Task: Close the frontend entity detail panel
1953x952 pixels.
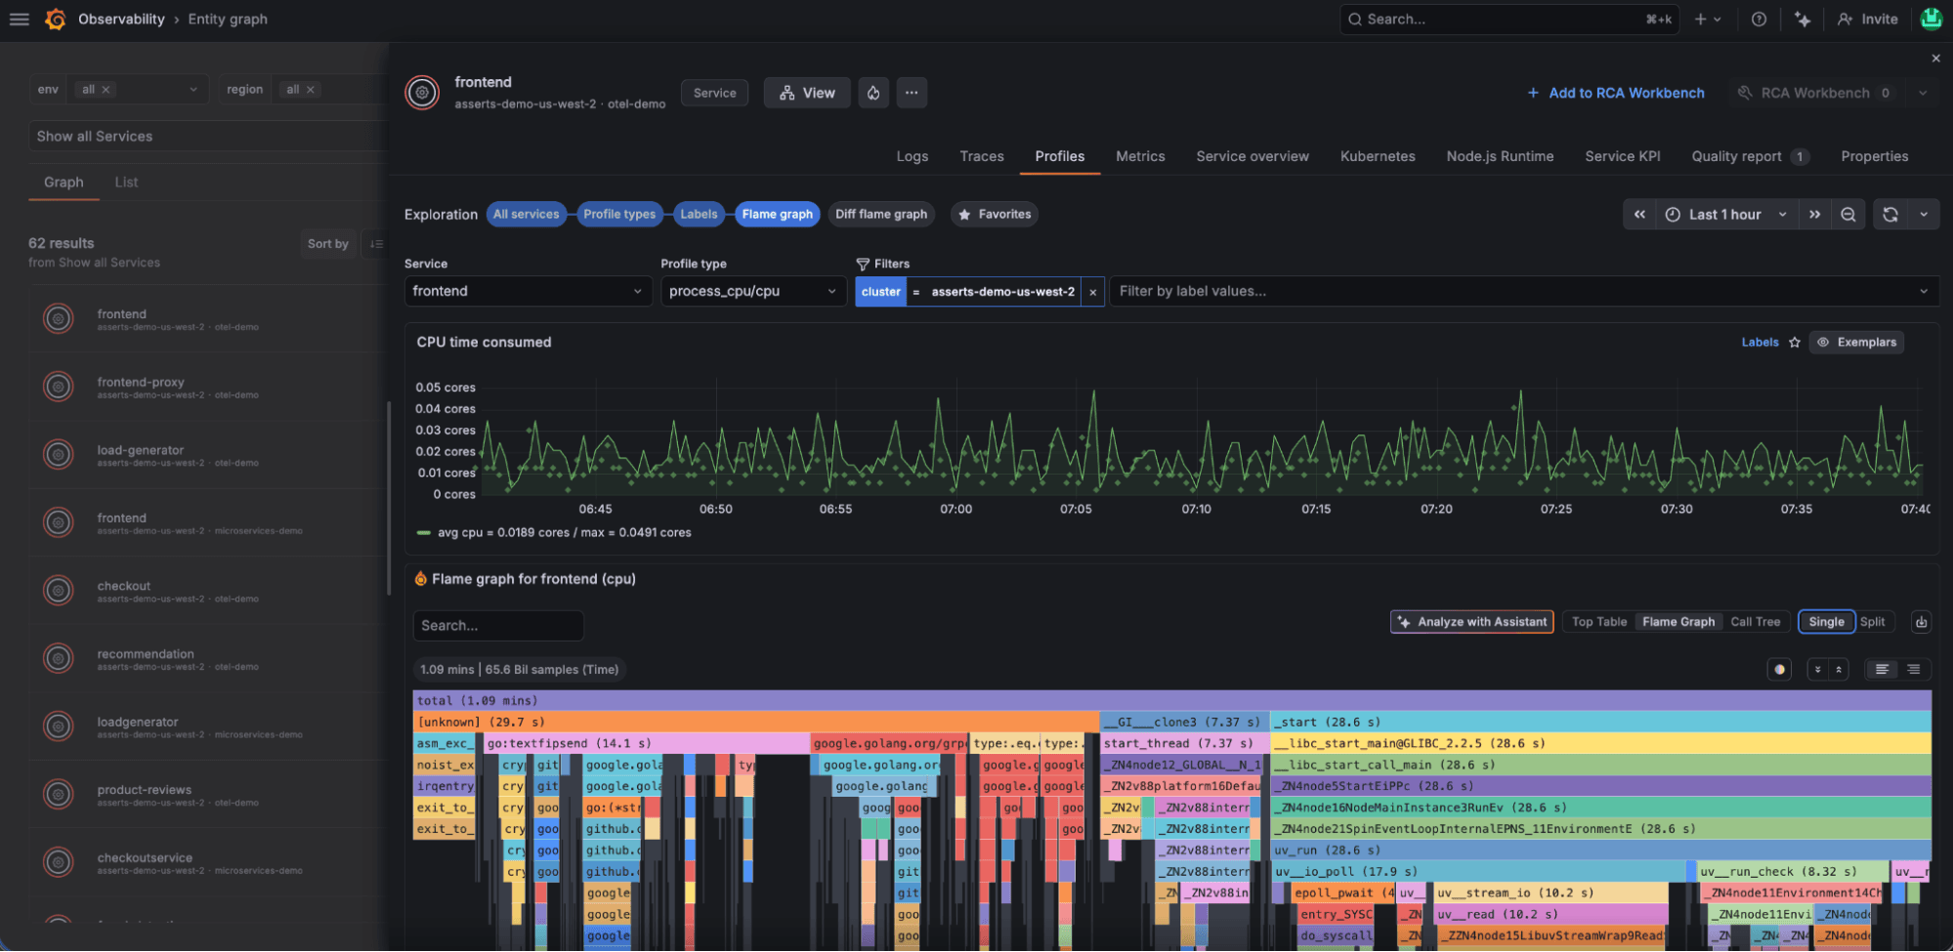Action: click(x=1935, y=59)
